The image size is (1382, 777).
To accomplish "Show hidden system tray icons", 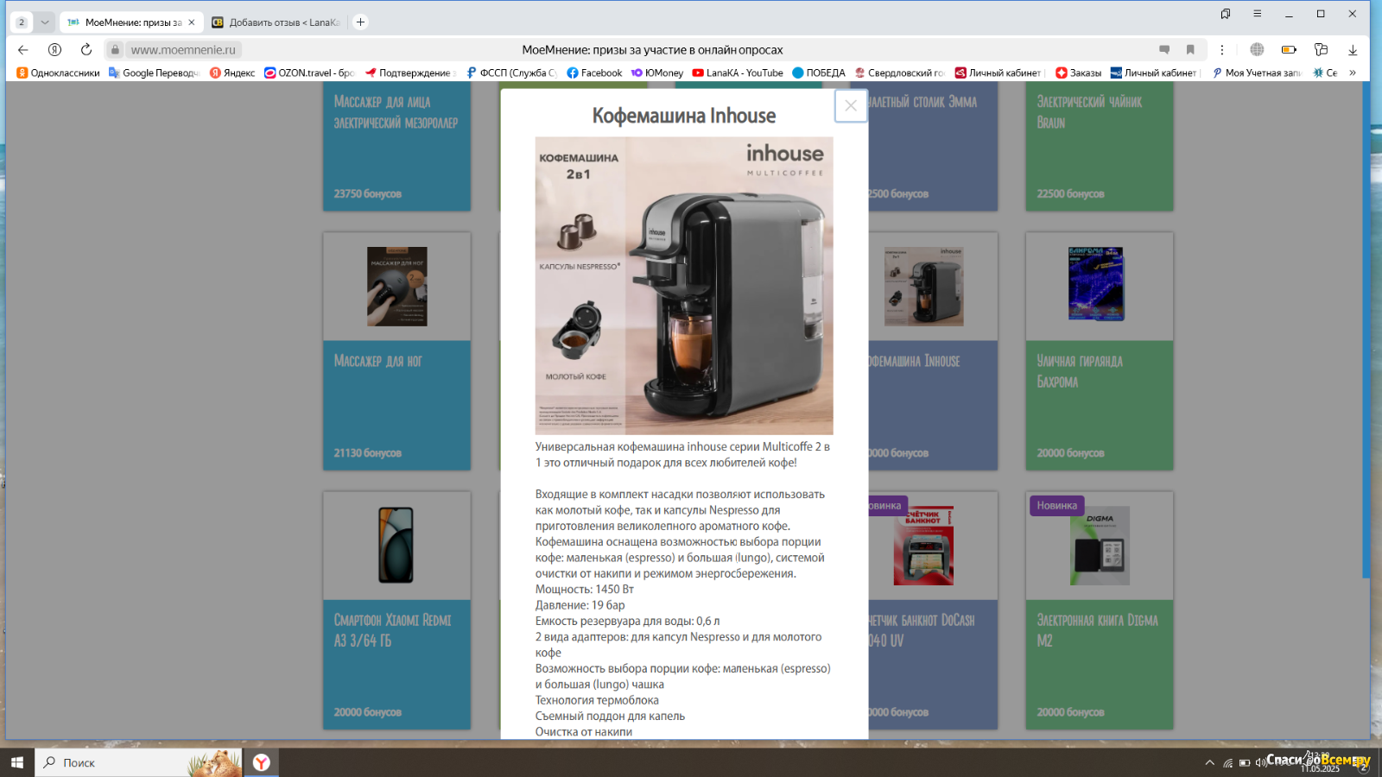I will point(1209,762).
